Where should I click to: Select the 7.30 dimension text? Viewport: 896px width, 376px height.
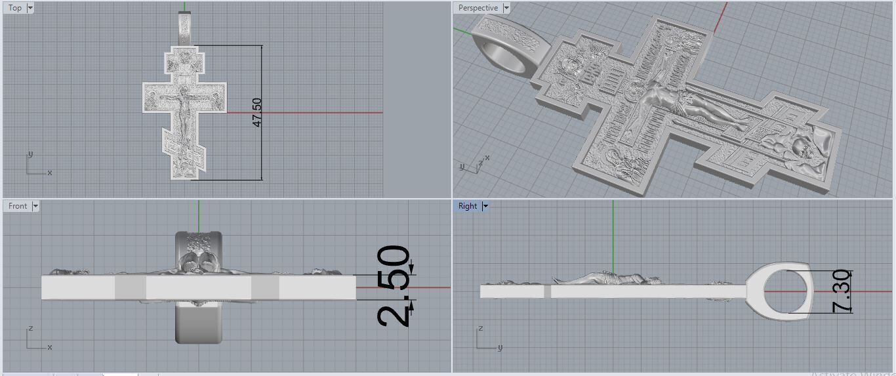pyautogui.click(x=842, y=292)
